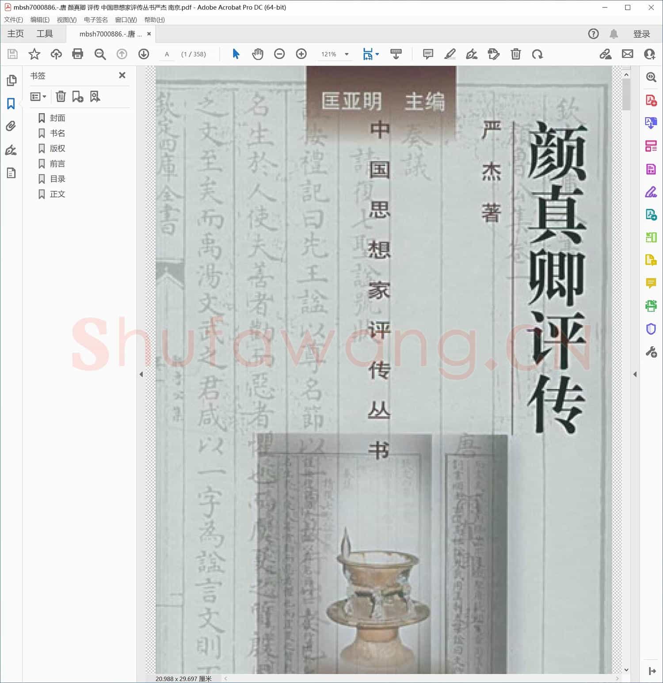Select the Hand tool in the toolbar

point(258,54)
